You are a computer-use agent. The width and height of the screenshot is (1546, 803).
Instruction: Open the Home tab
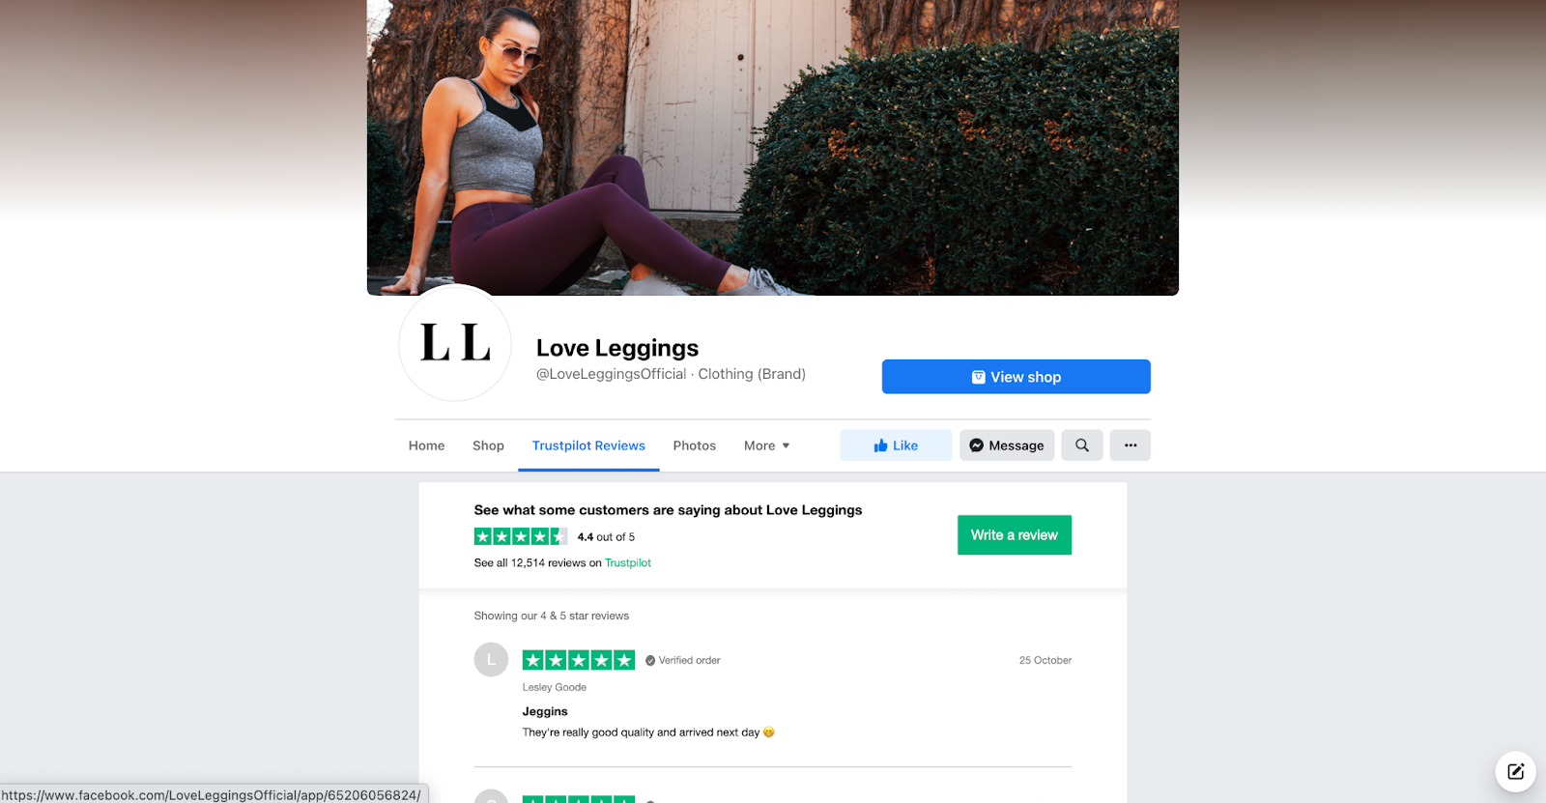click(427, 445)
